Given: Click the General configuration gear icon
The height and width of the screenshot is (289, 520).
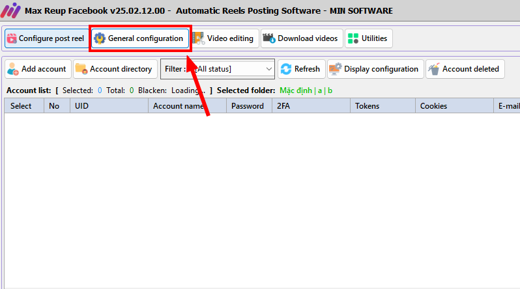Looking at the screenshot, I should (100, 38).
